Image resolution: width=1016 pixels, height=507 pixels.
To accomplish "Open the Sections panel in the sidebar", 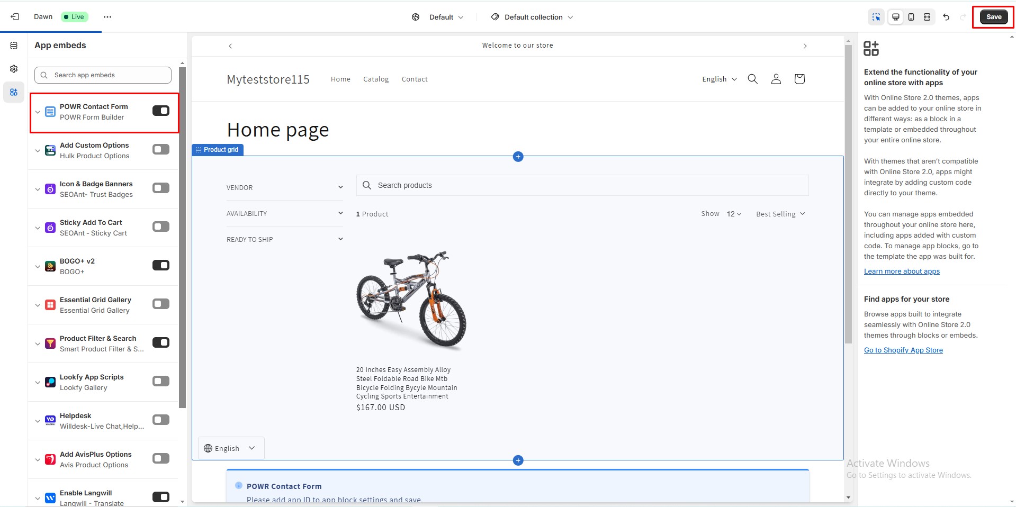I will (x=13, y=46).
